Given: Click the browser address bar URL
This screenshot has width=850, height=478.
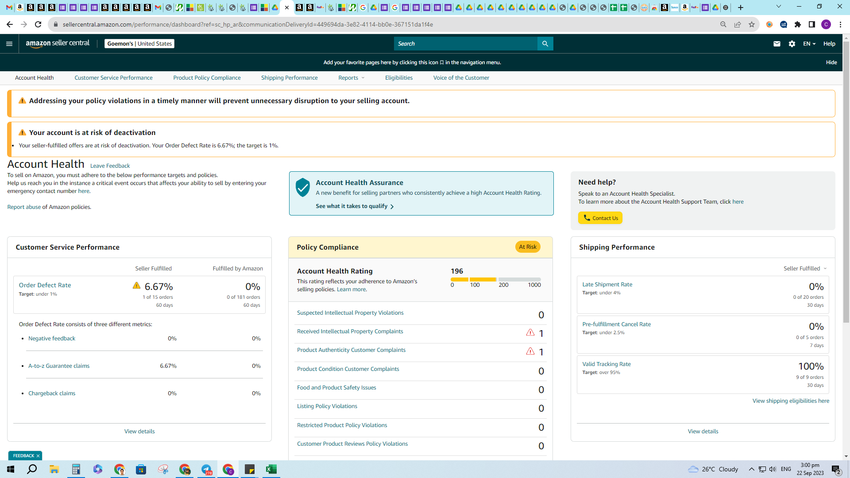Looking at the screenshot, I should (x=248, y=24).
